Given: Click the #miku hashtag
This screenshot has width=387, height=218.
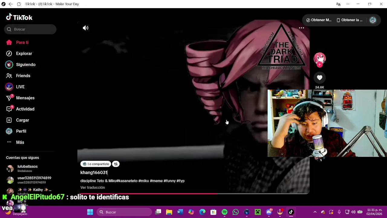Looking at the screenshot, I should tap(144, 181).
